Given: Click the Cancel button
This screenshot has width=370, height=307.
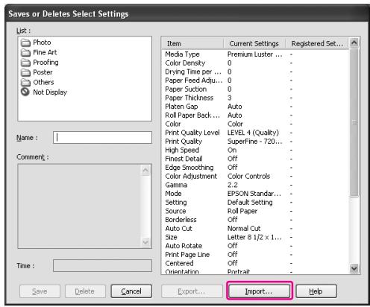Looking at the screenshot, I should [x=131, y=291].
